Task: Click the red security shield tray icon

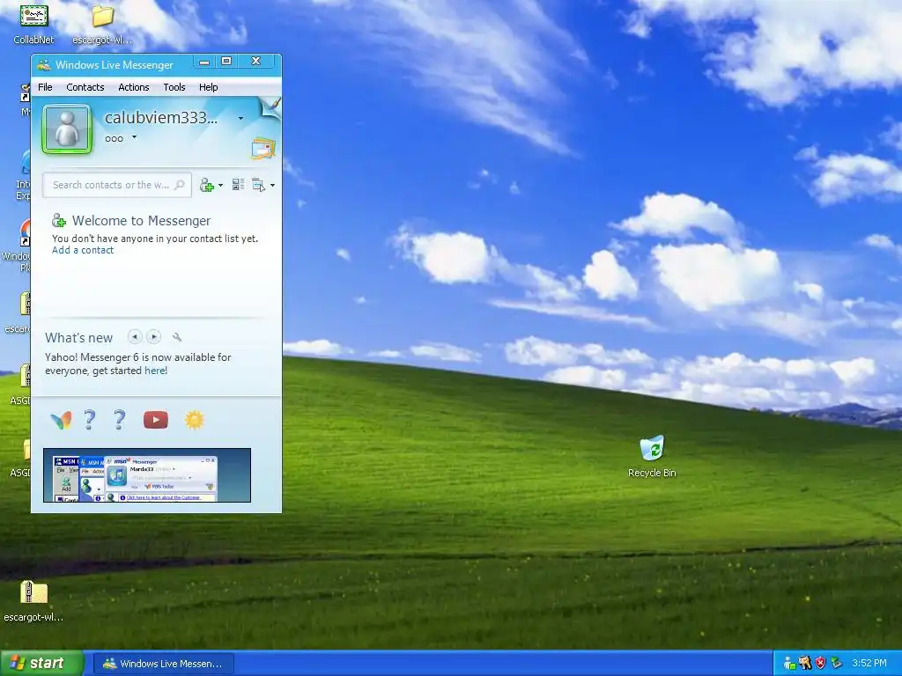Action: 820,664
